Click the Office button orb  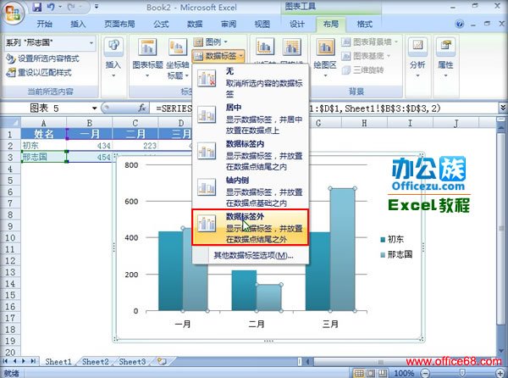click(x=13, y=13)
